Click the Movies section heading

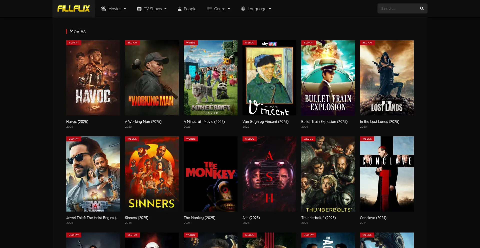pos(77,31)
